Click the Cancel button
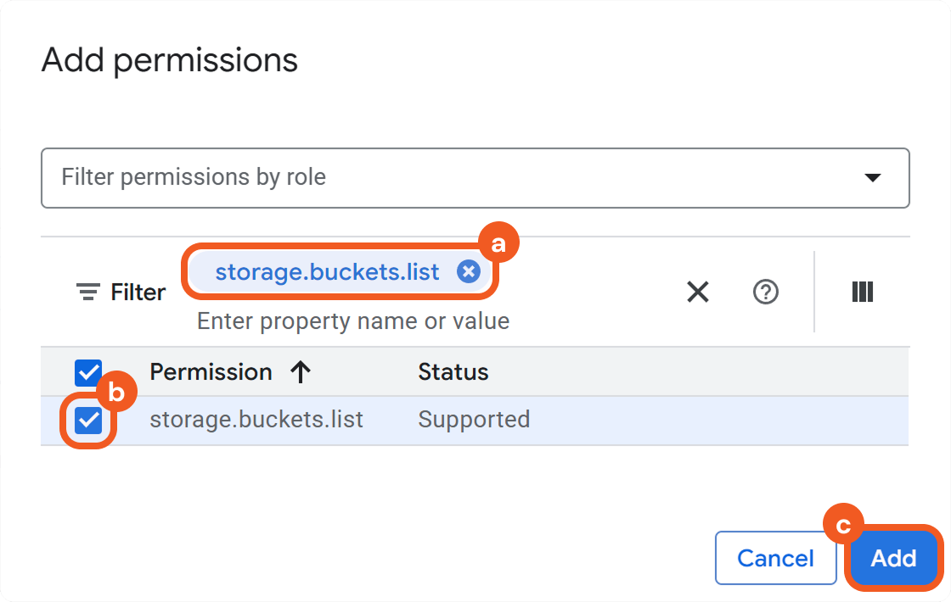 point(775,558)
